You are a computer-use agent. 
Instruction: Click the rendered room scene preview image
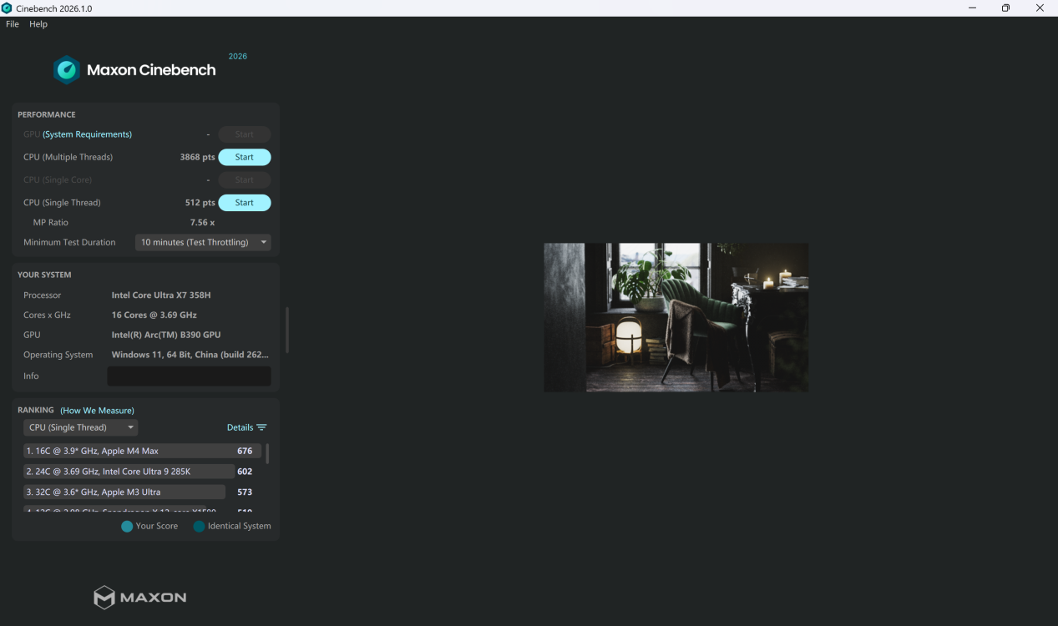click(x=676, y=317)
